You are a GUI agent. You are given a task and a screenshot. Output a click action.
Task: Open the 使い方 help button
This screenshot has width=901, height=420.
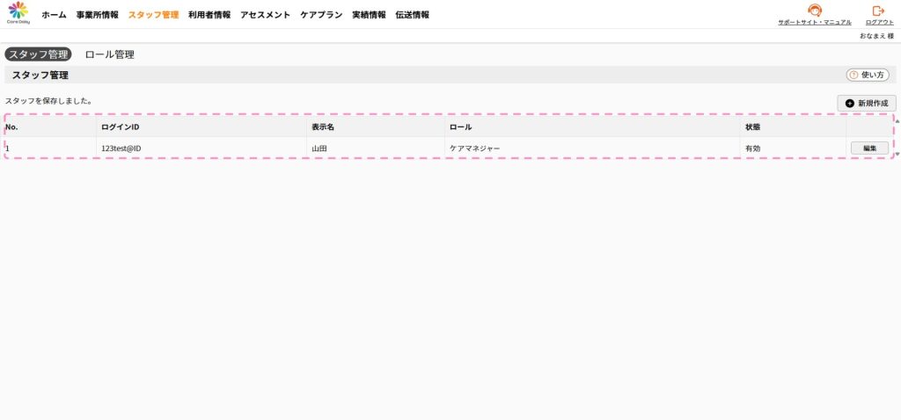tap(867, 76)
